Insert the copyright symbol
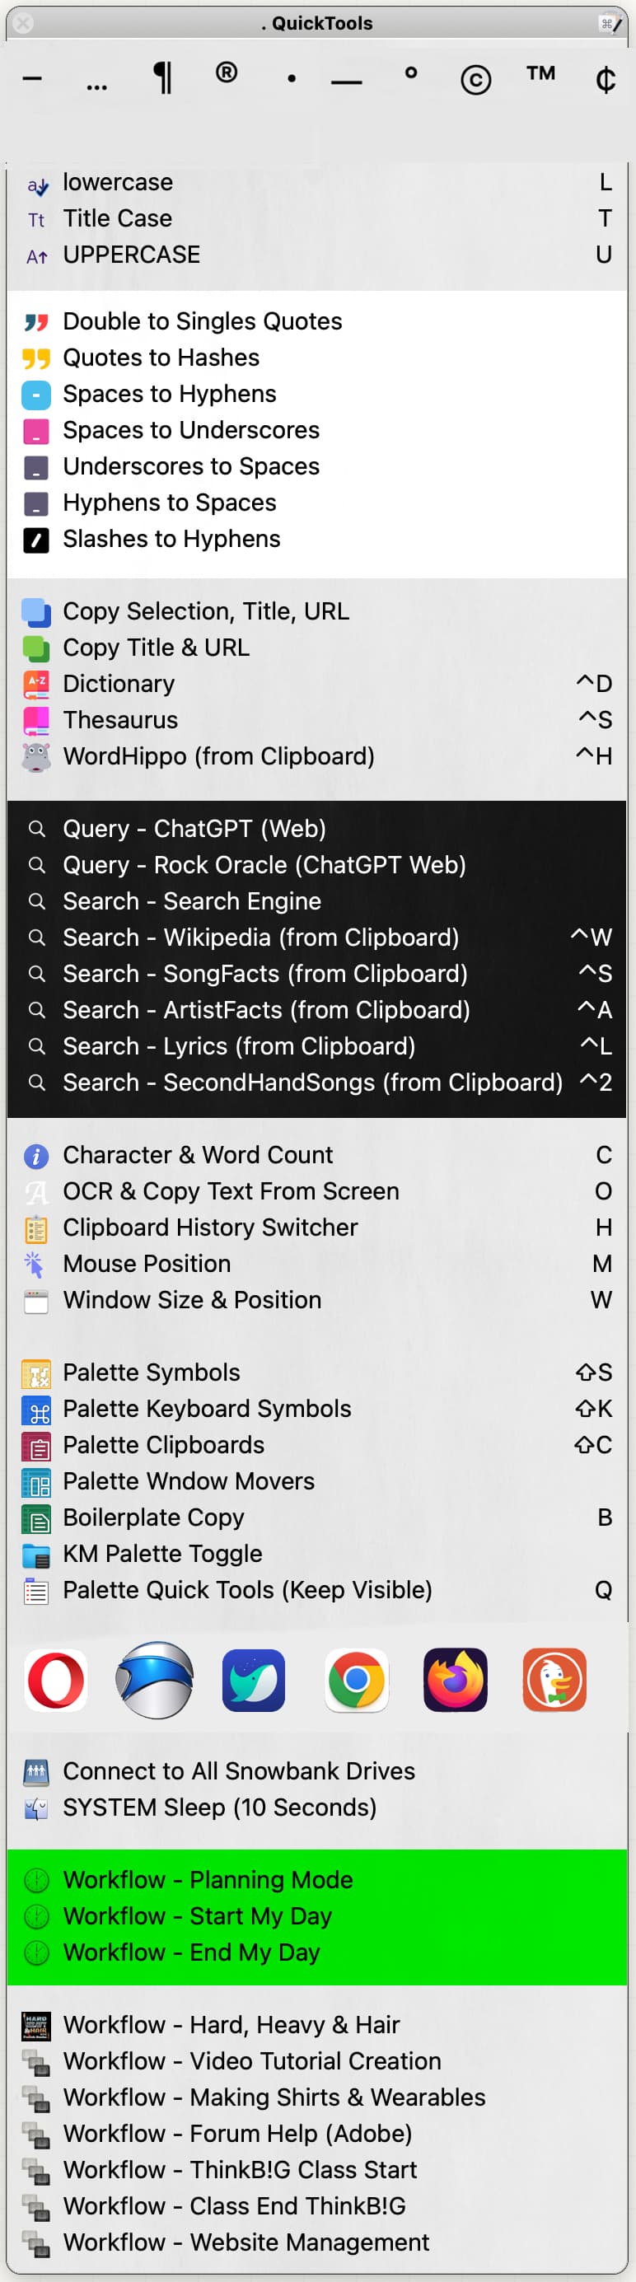The width and height of the screenshot is (636, 2282). coord(475,80)
